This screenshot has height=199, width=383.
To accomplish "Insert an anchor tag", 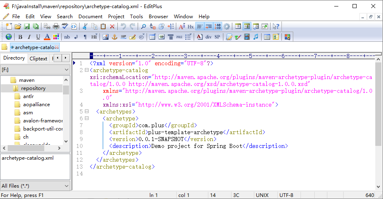I will pyautogui.click(x=115, y=37).
